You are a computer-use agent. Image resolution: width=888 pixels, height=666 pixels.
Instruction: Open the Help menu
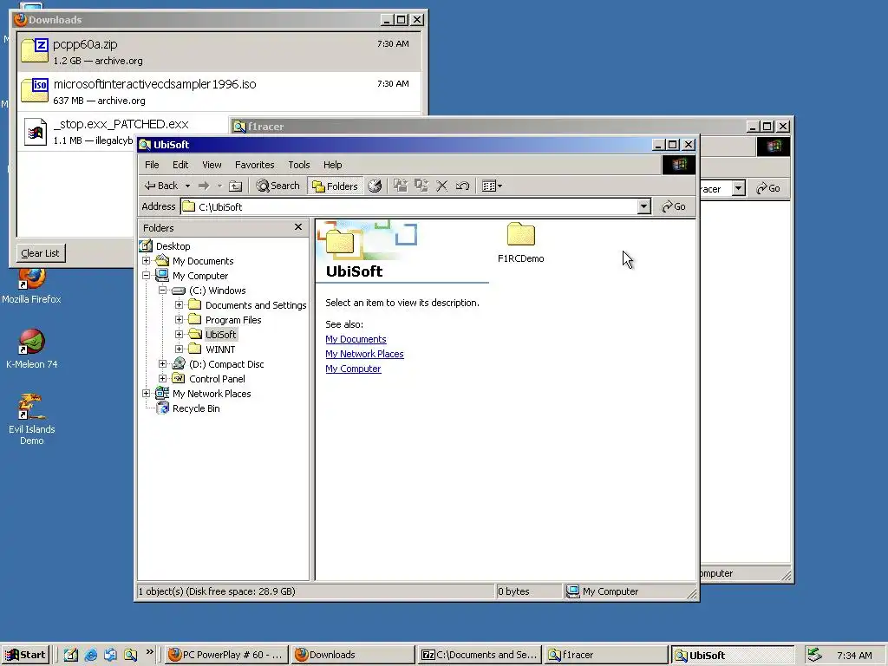point(332,165)
